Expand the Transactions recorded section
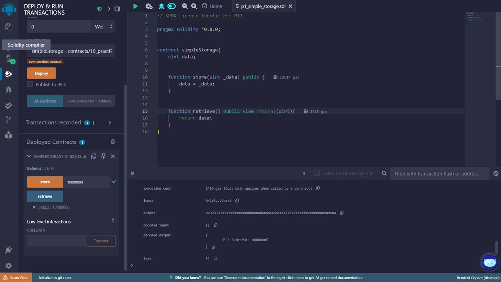501x282 pixels. click(x=110, y=123)
